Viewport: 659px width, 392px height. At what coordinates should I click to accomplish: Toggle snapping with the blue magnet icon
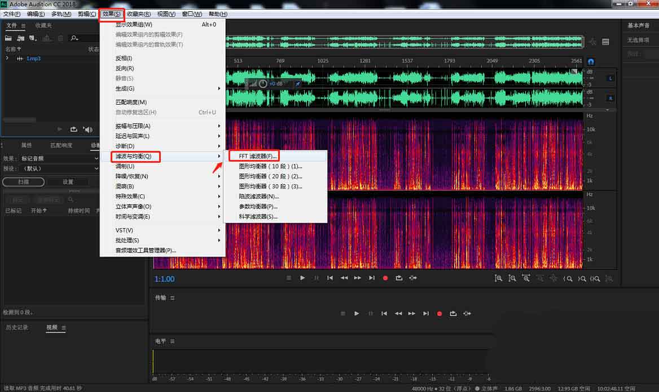point(591,61)
